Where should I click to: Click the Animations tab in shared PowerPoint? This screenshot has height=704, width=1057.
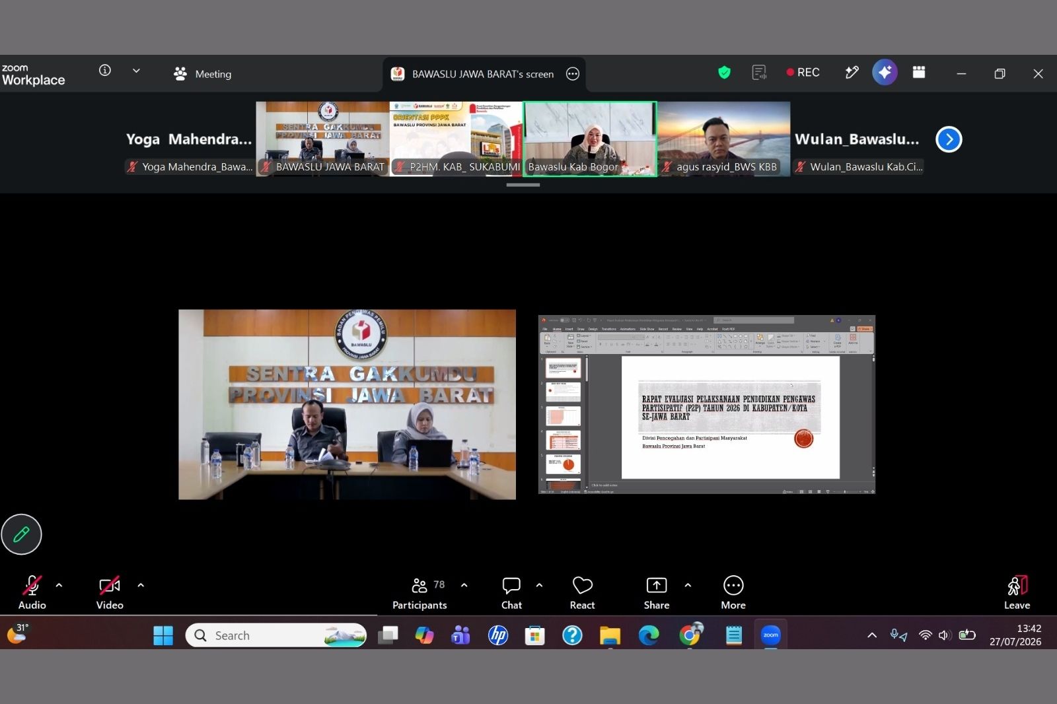tap(628, 329)
